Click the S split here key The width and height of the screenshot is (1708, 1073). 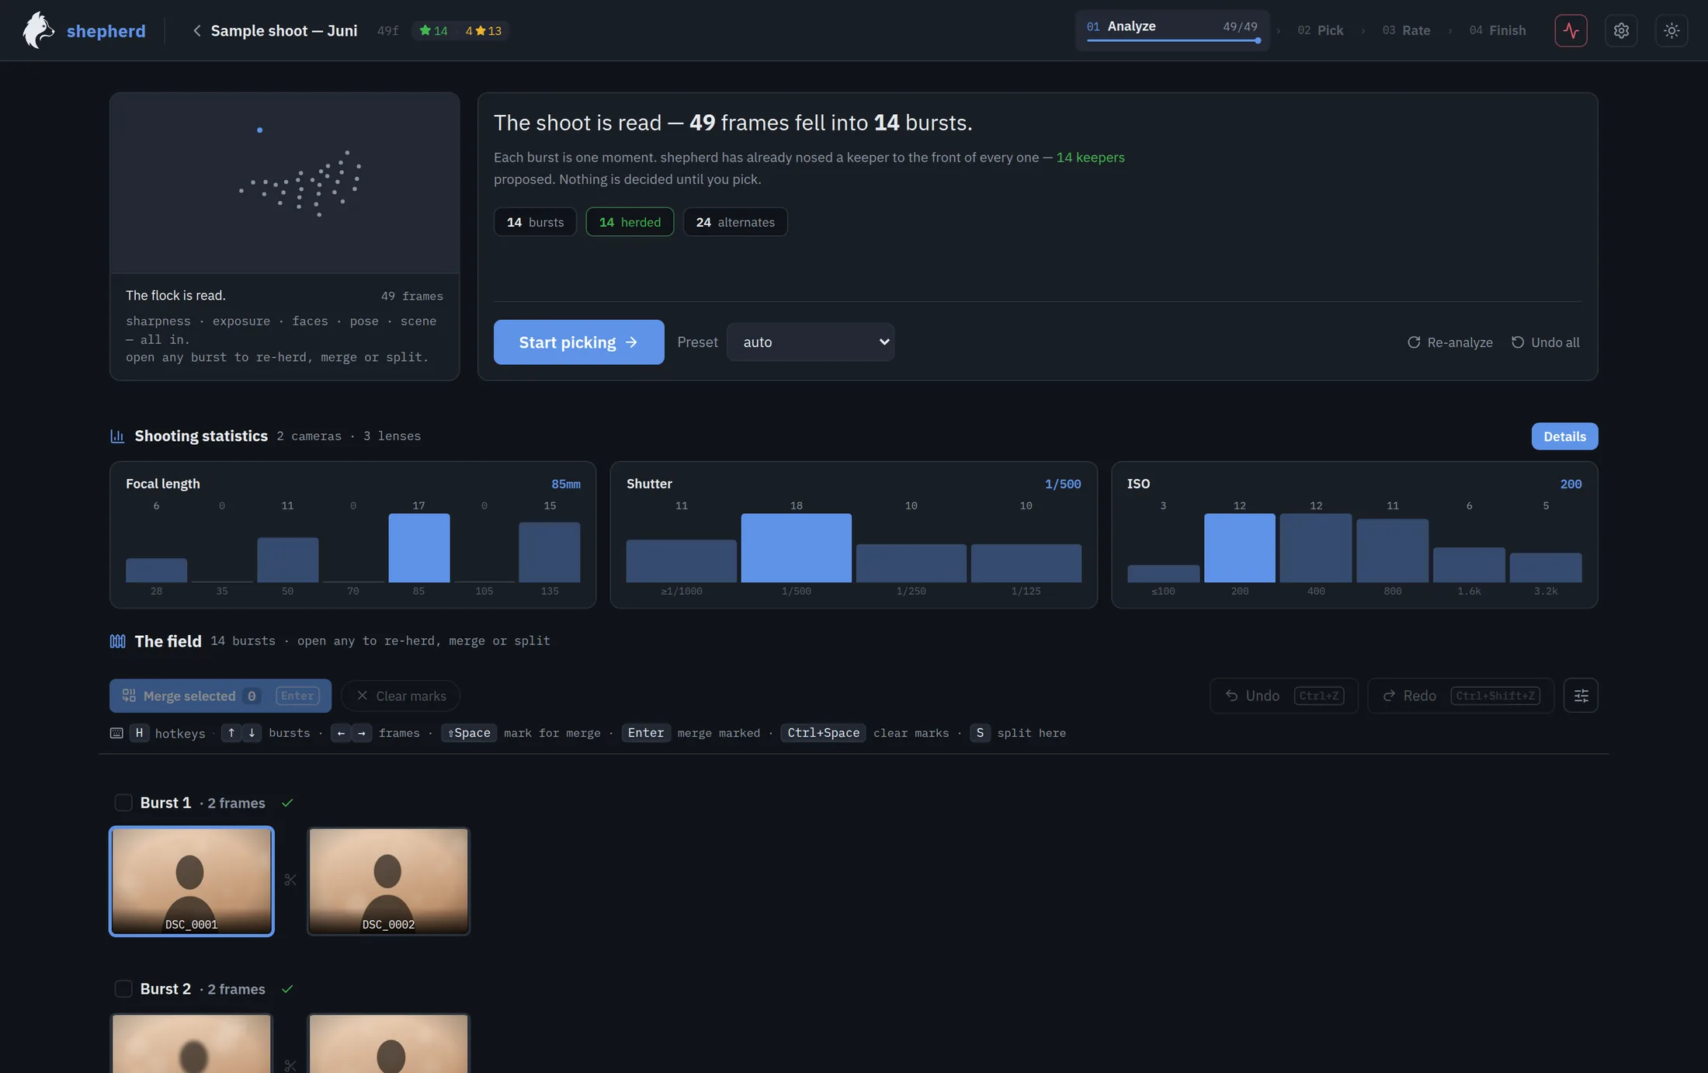[x=980, y=733]
